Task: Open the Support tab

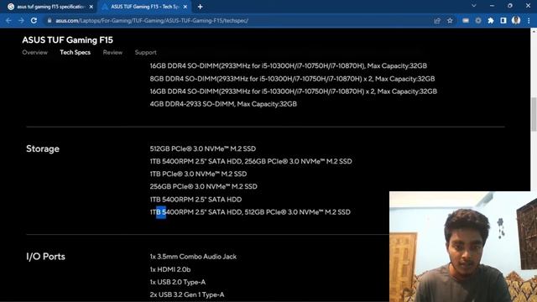Action: point(145,52)
